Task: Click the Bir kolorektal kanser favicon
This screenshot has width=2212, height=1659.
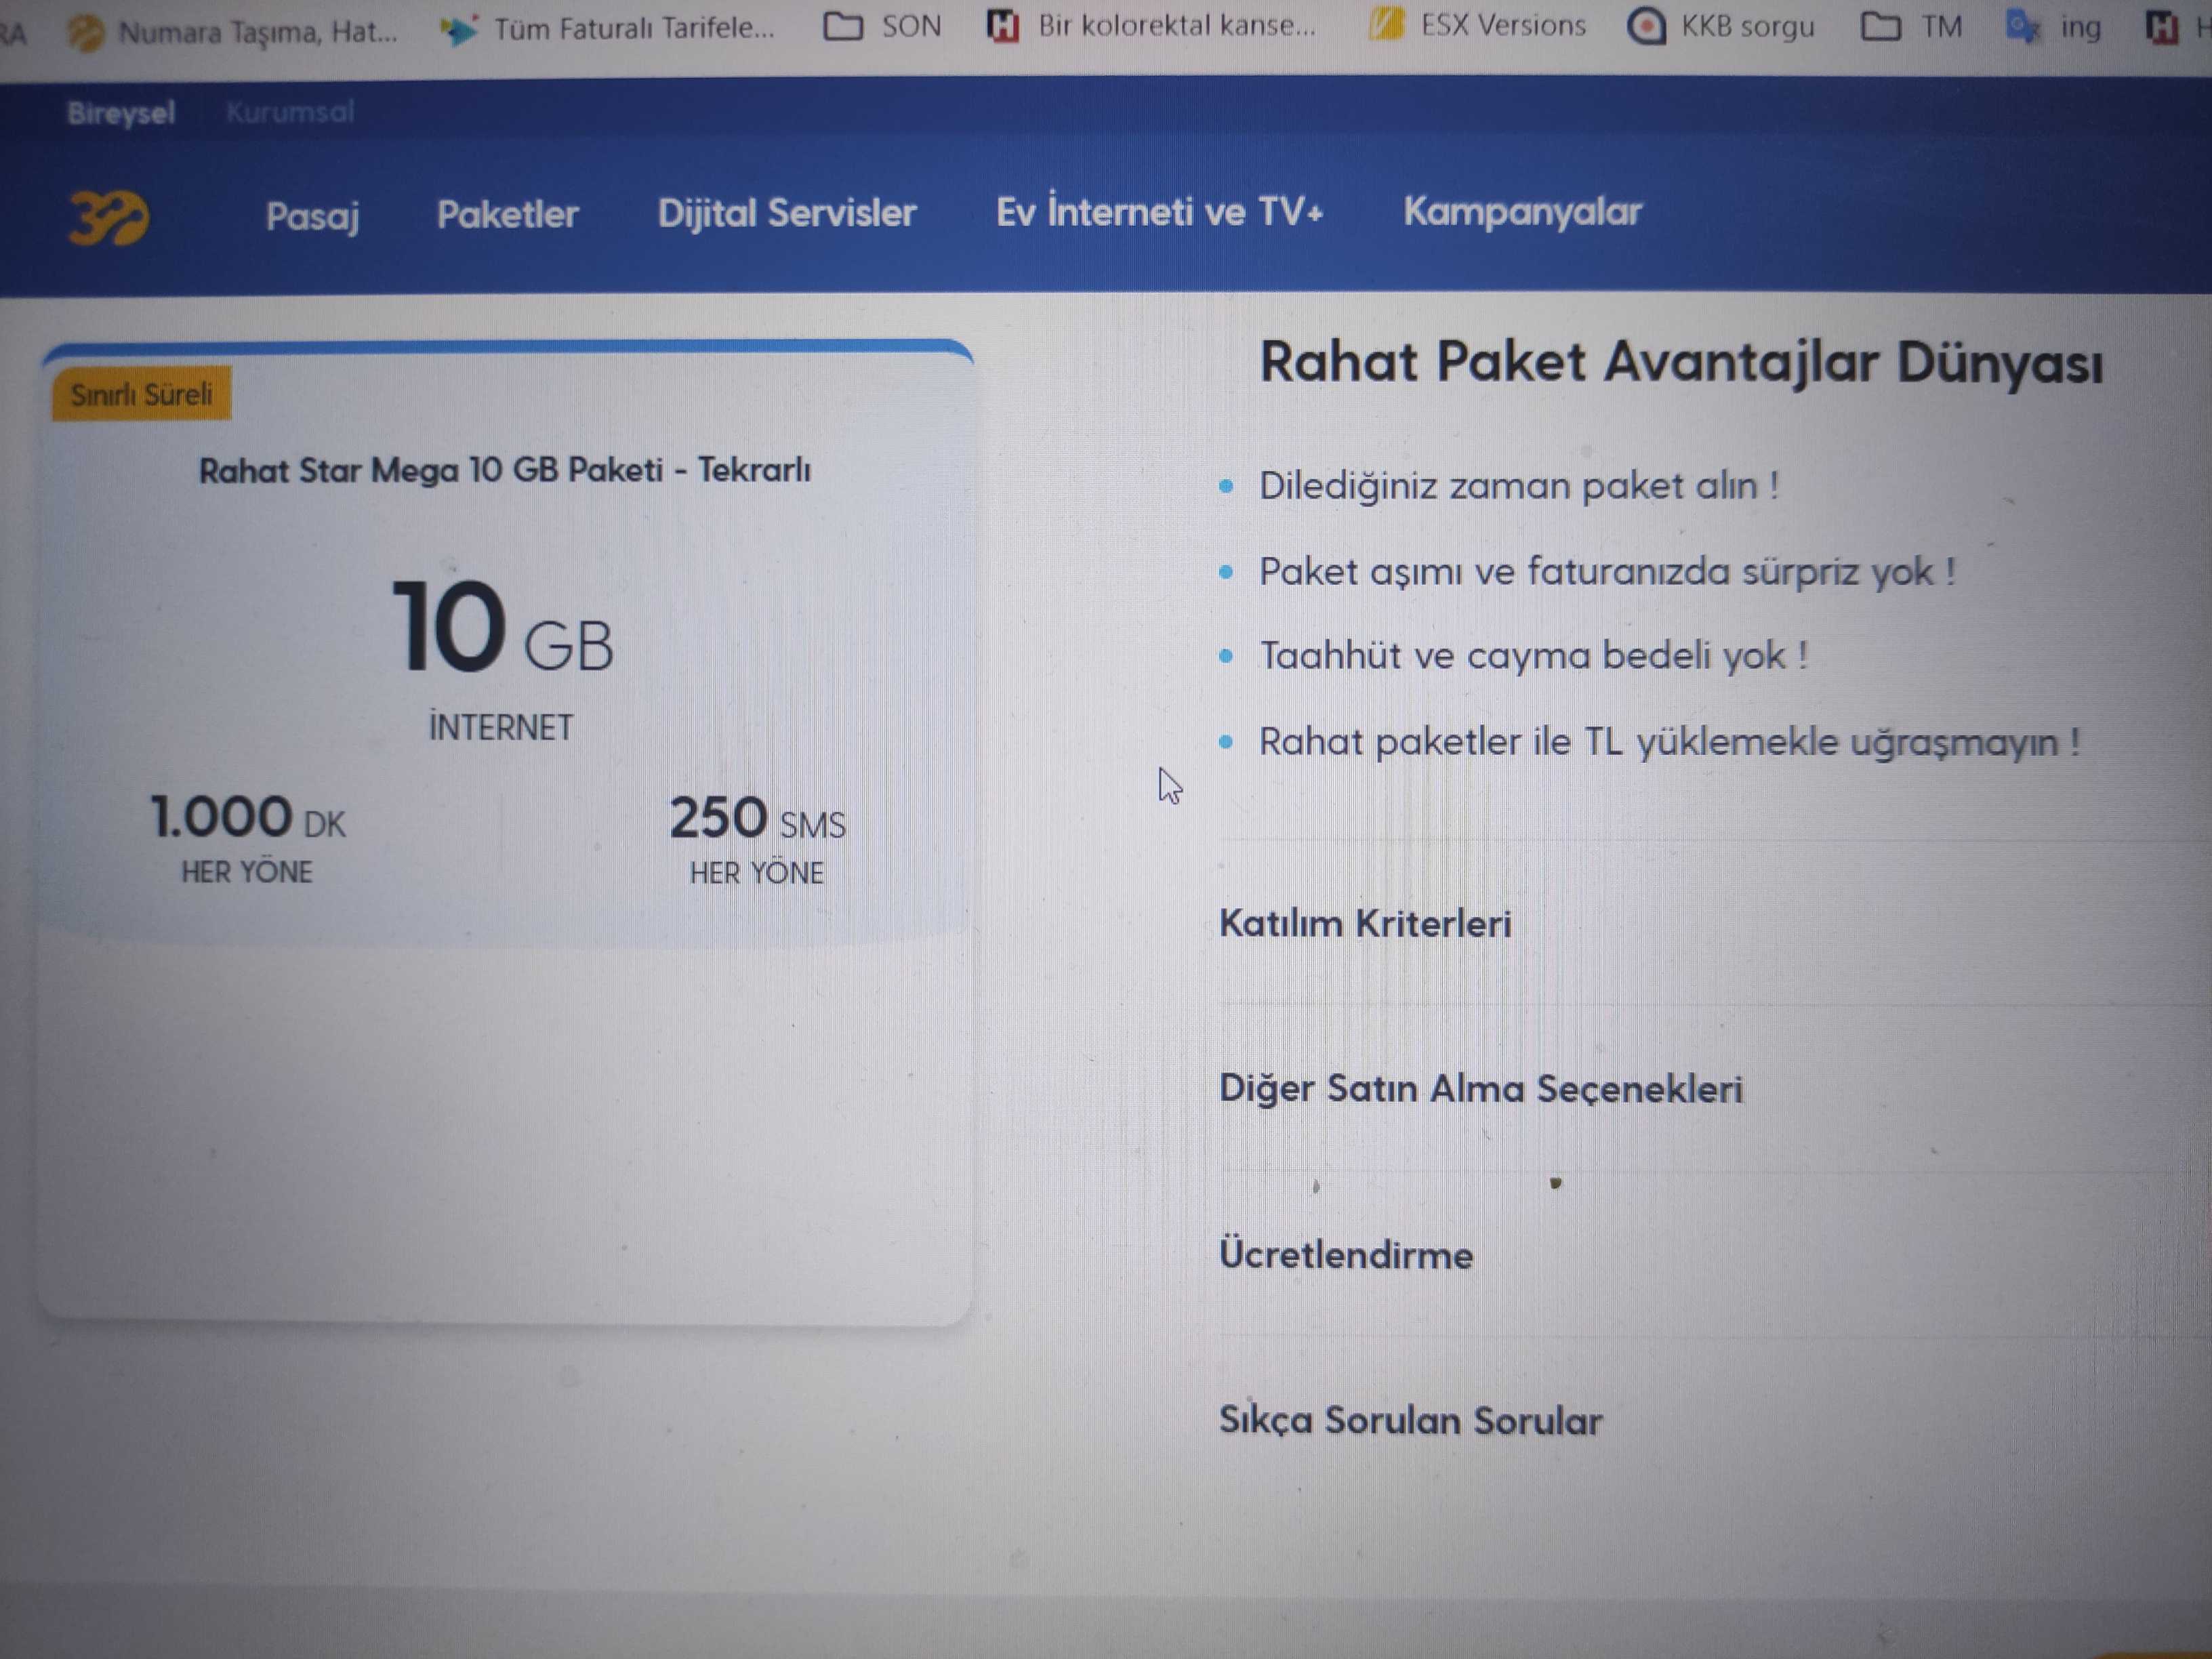Action: [x=1003, y=26]
